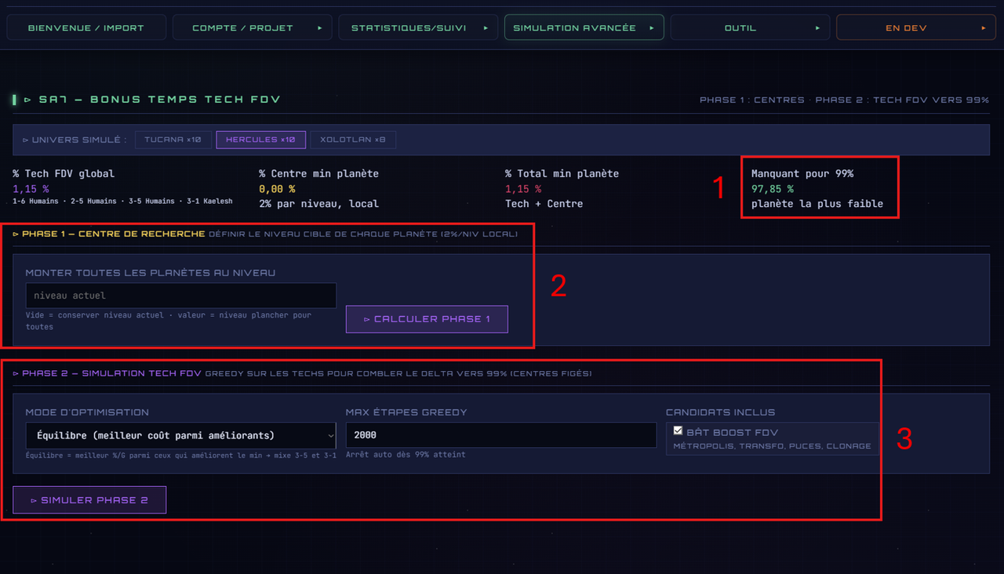Click the Phase 1 – Centre de Recherche header
Screen dimensions: 1004x574
tap(109, 234)
